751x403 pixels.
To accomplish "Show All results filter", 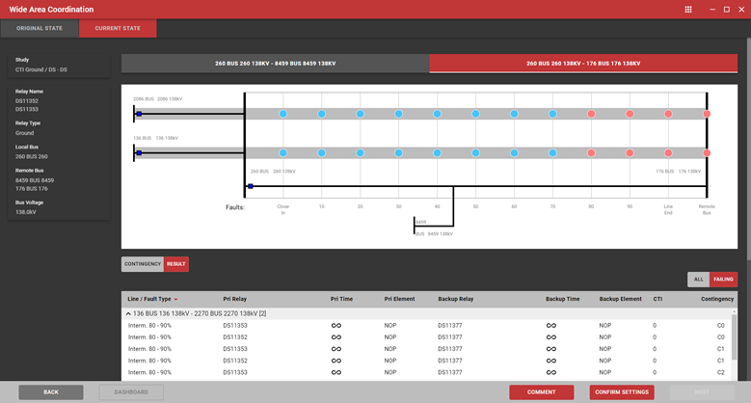I will point(699,280).
